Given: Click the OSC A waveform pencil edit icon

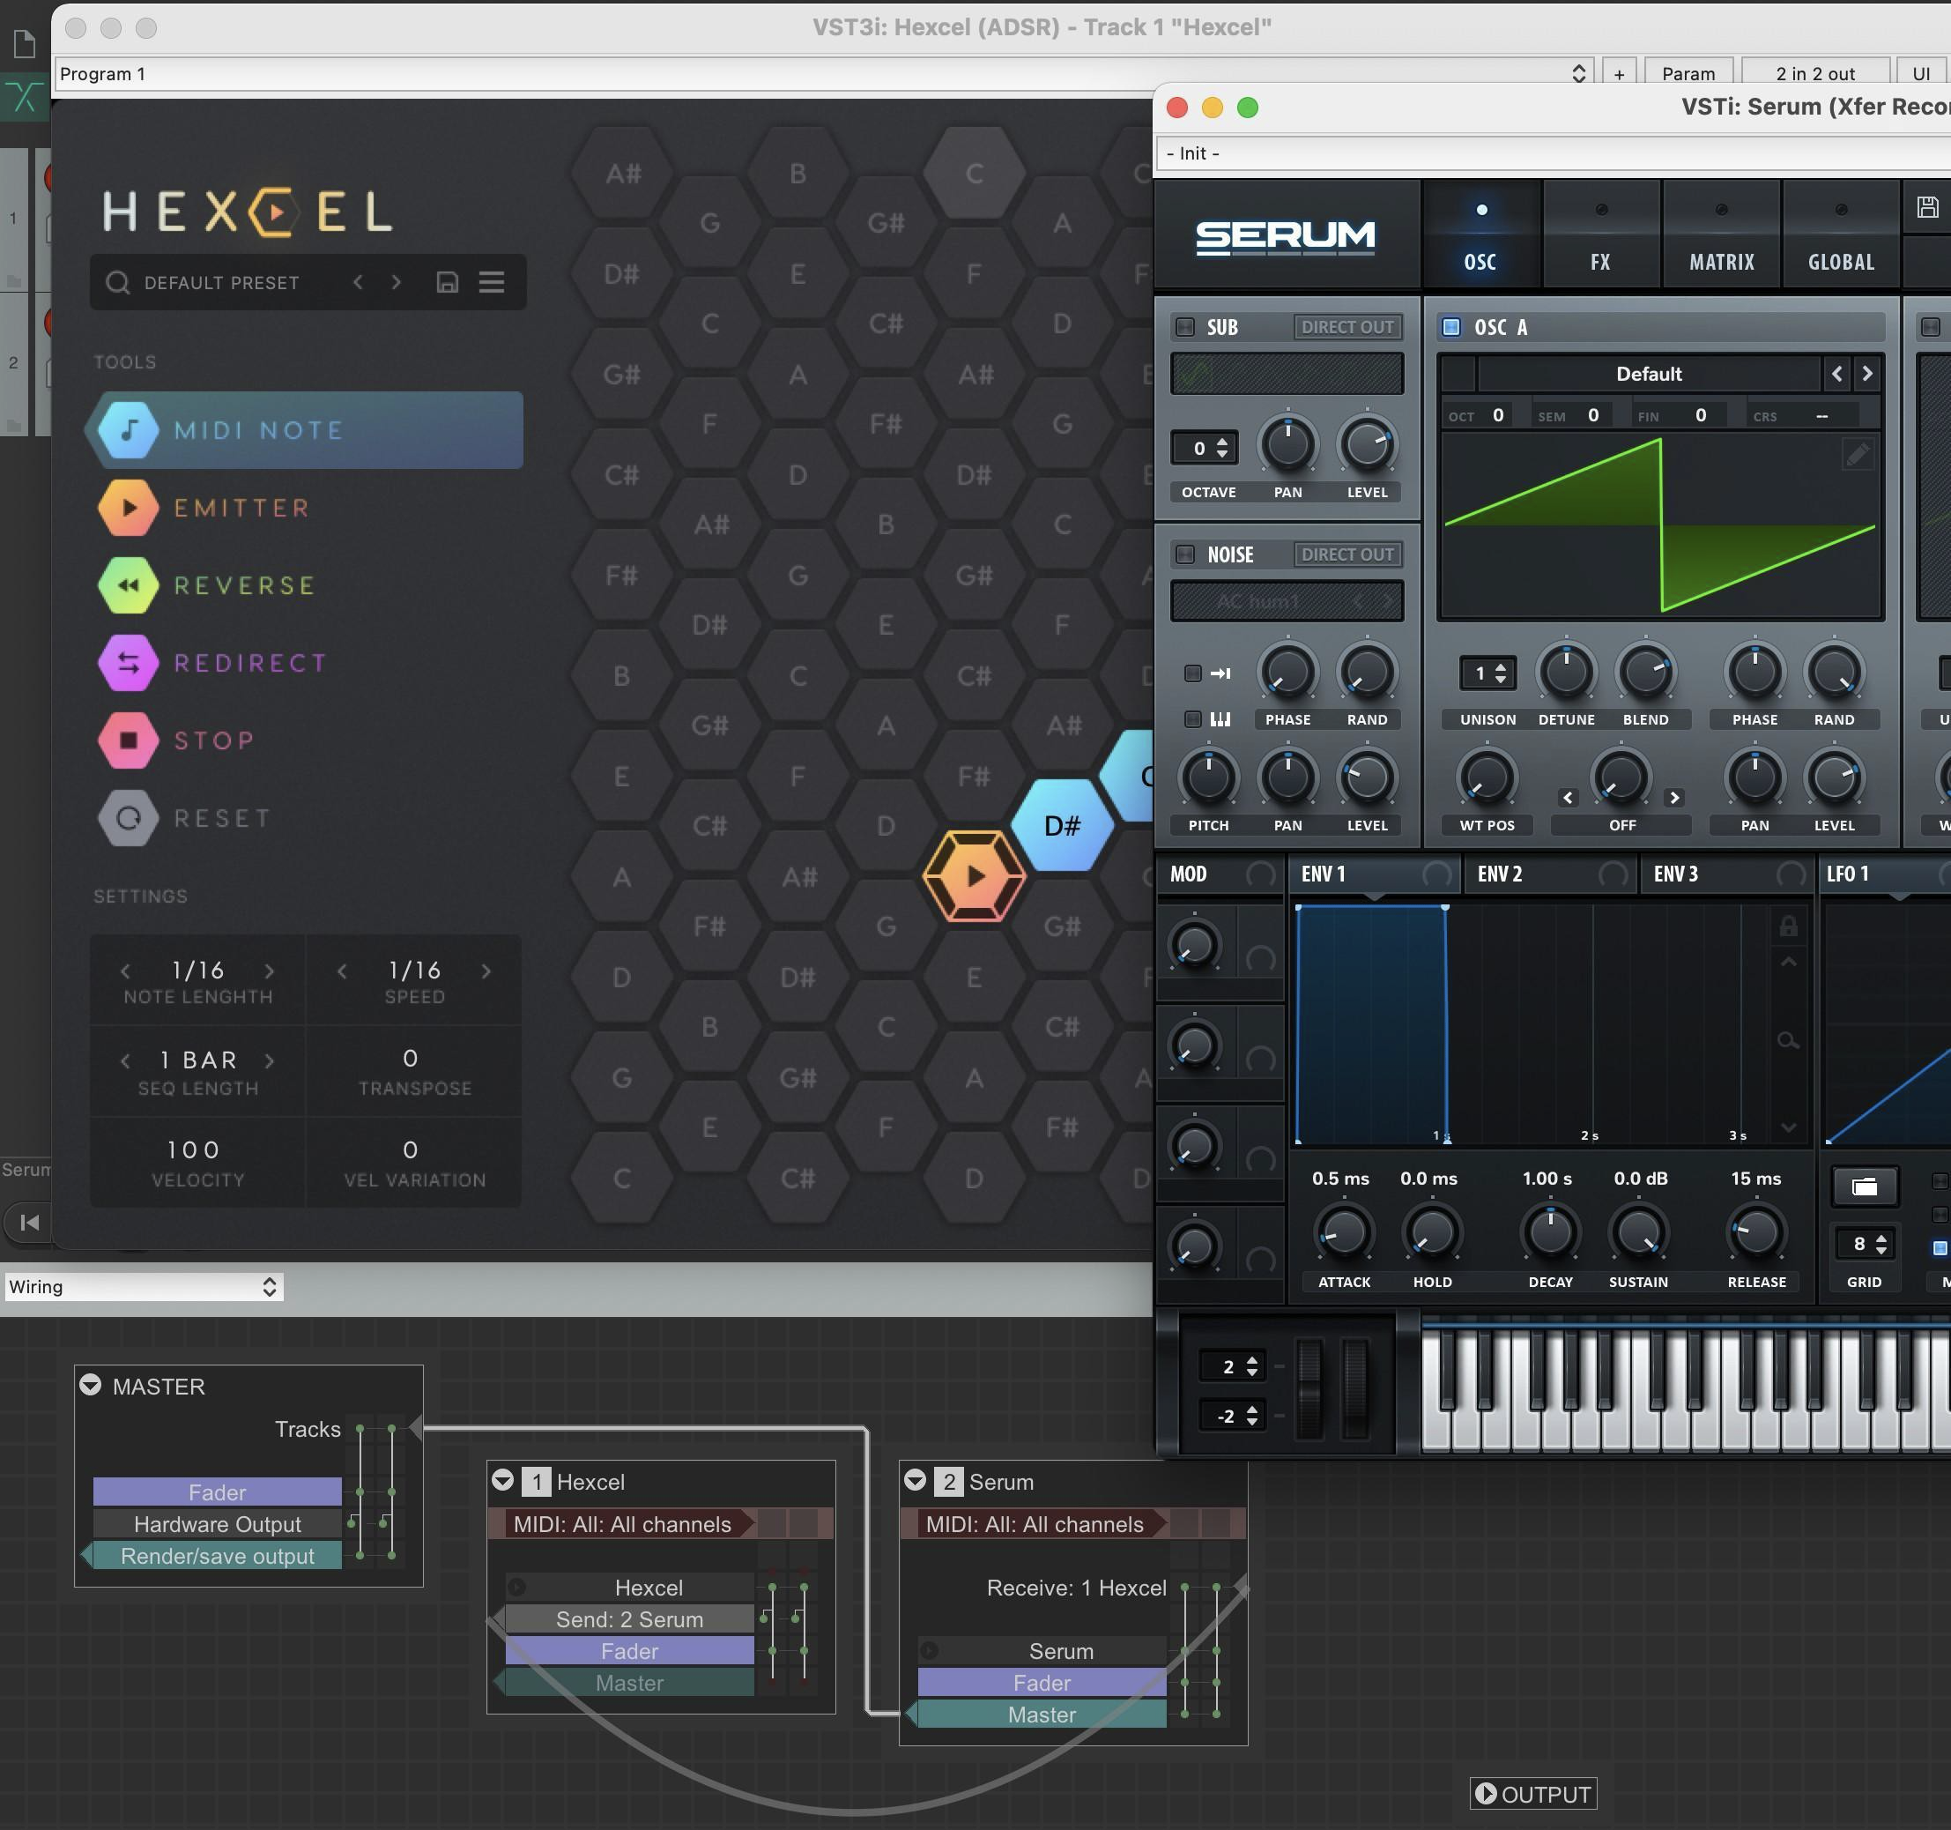Looking at the screenshot, I should pyautogui.click(x=1858, y=455).
